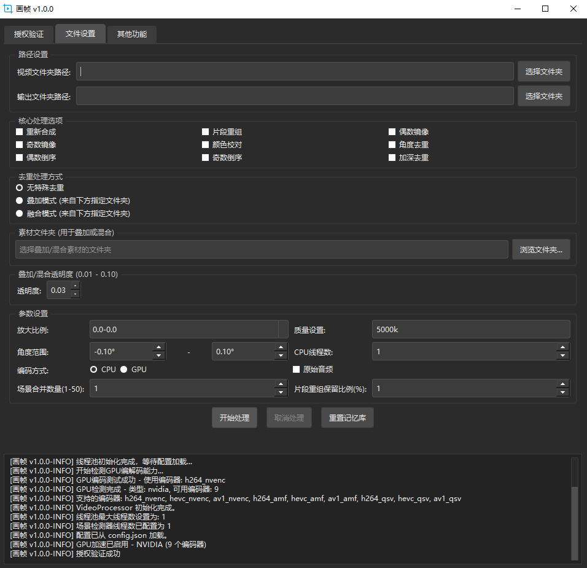
Task: Click the 视频文件夹路径 input field
Action: [295, 72]
